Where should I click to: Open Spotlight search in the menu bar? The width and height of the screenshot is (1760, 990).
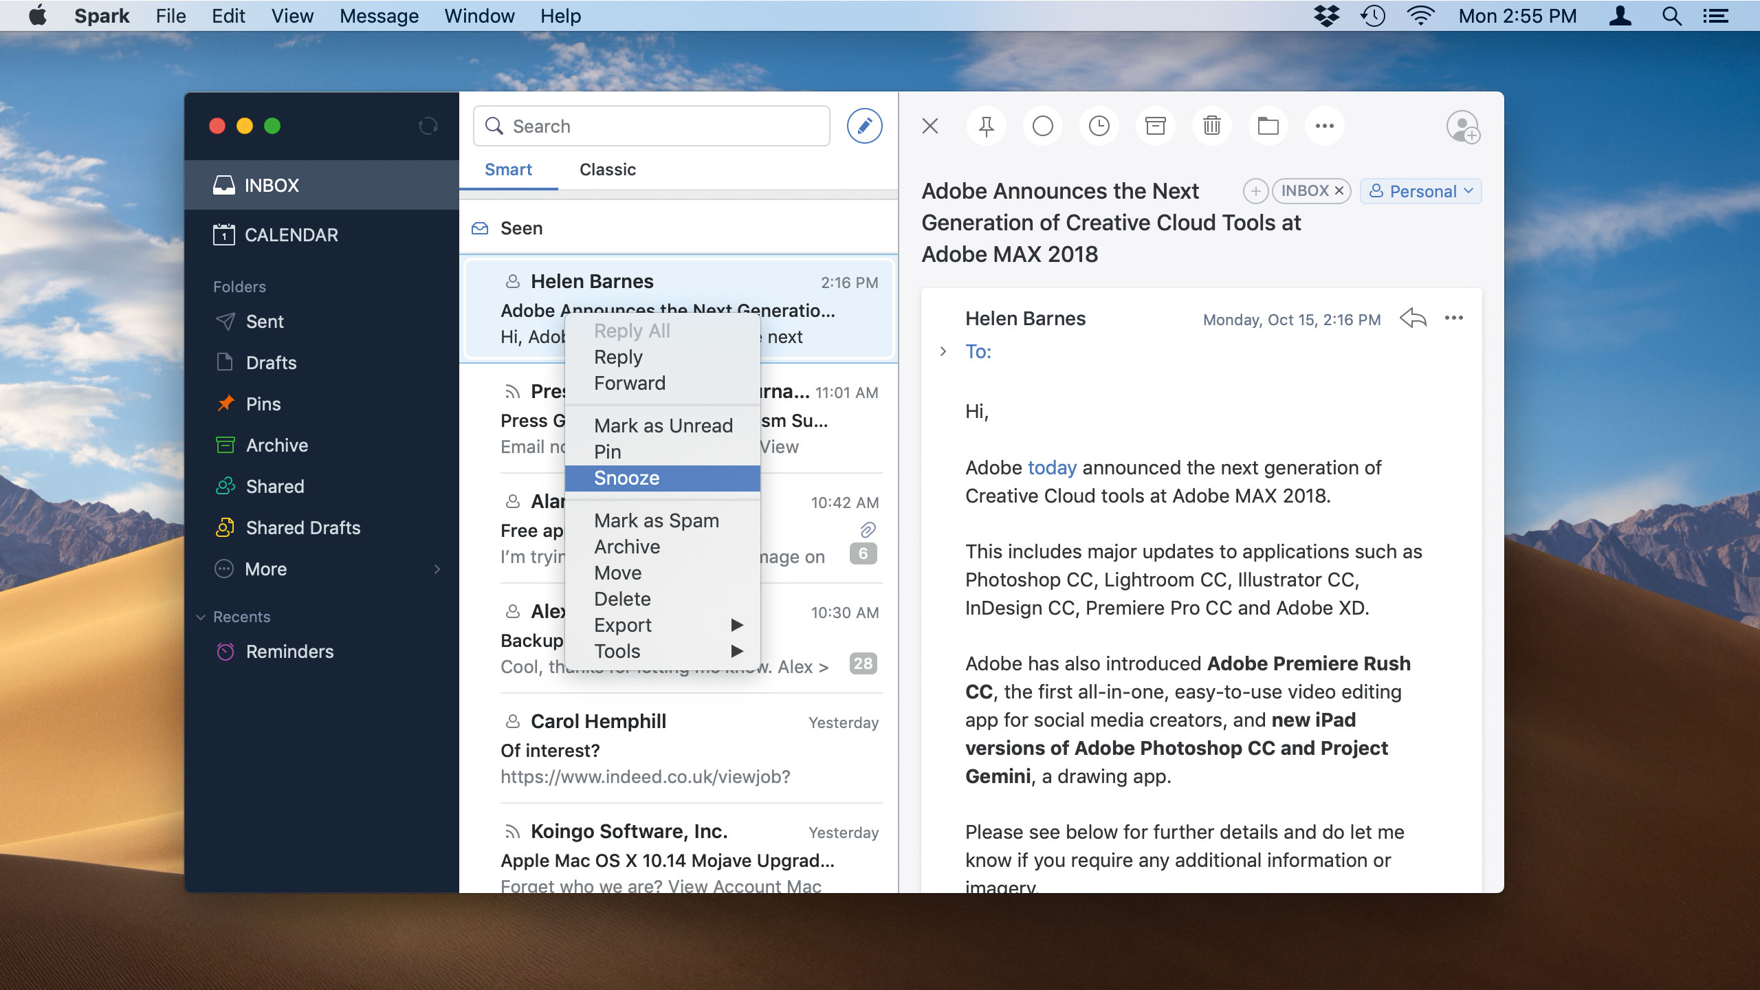point(1672,16)
